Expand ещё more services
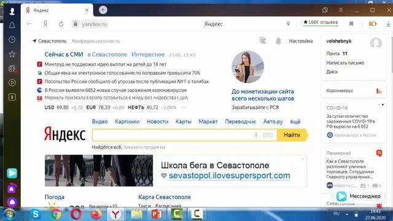The width and height of the screenshot is (393, 221). point(295,122)
